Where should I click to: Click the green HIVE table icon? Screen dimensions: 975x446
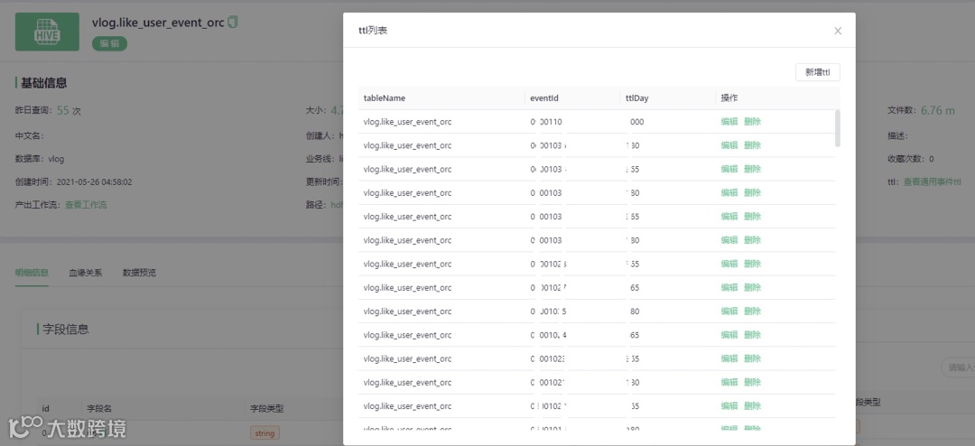pos(47,32)
